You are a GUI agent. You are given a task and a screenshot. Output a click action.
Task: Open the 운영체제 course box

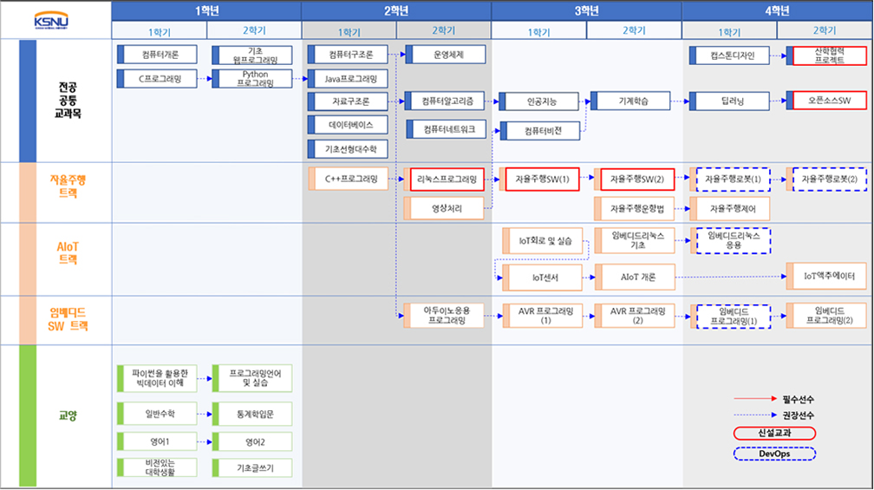pos(446,55)
